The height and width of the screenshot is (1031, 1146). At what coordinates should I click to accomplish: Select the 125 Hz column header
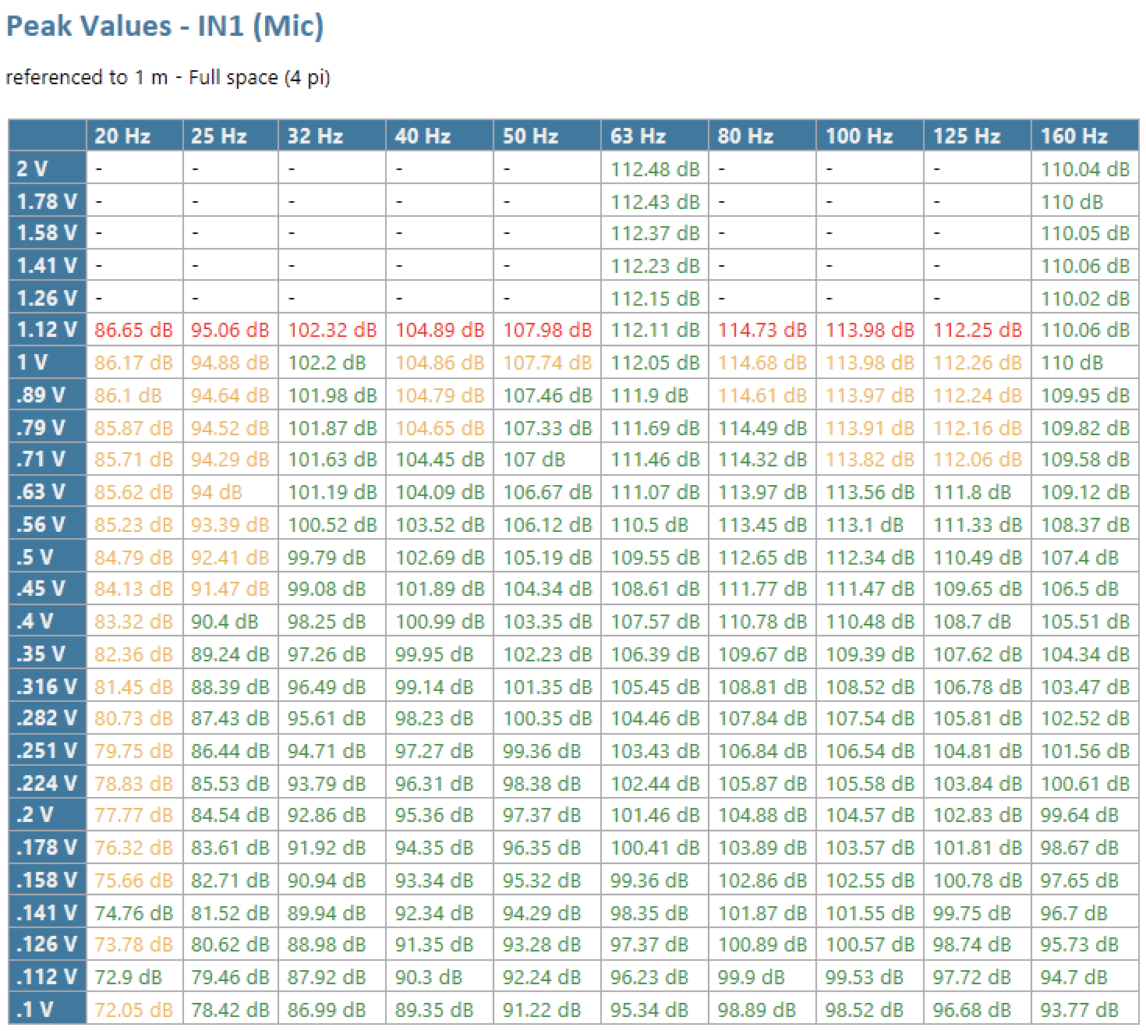(978, 136)
